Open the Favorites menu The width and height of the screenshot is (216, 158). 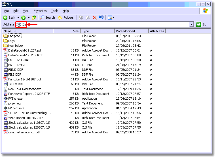40,11
